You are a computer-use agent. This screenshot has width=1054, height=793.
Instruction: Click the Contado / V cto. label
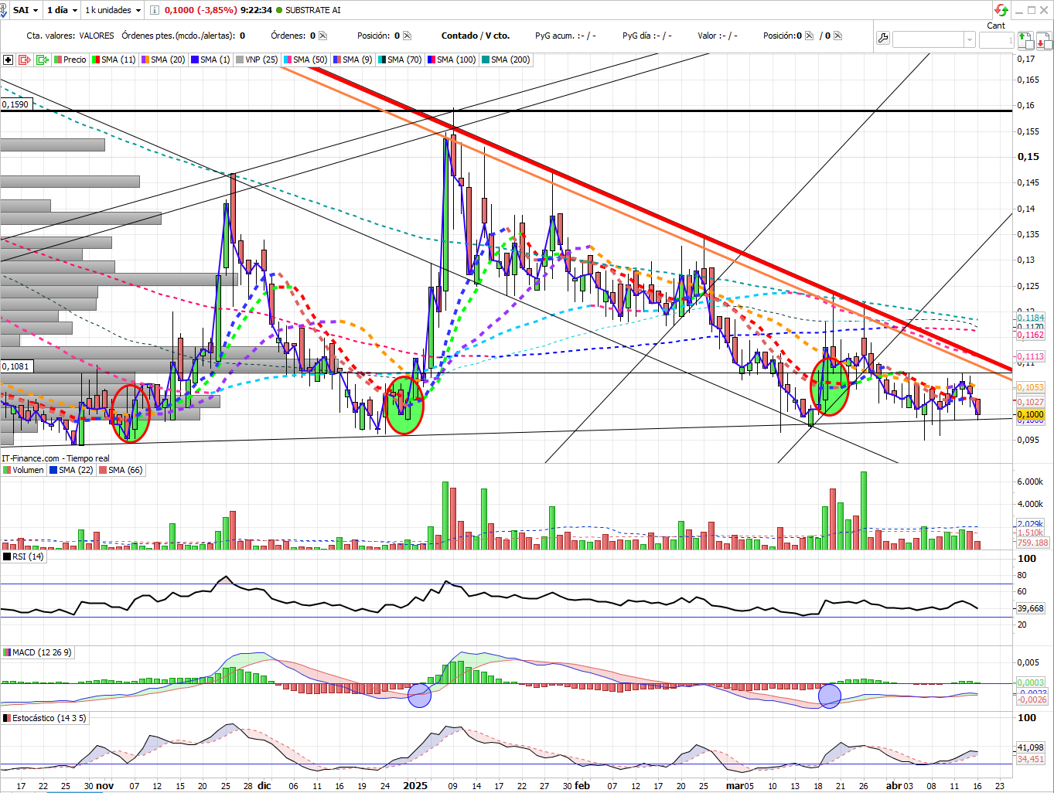476,36
